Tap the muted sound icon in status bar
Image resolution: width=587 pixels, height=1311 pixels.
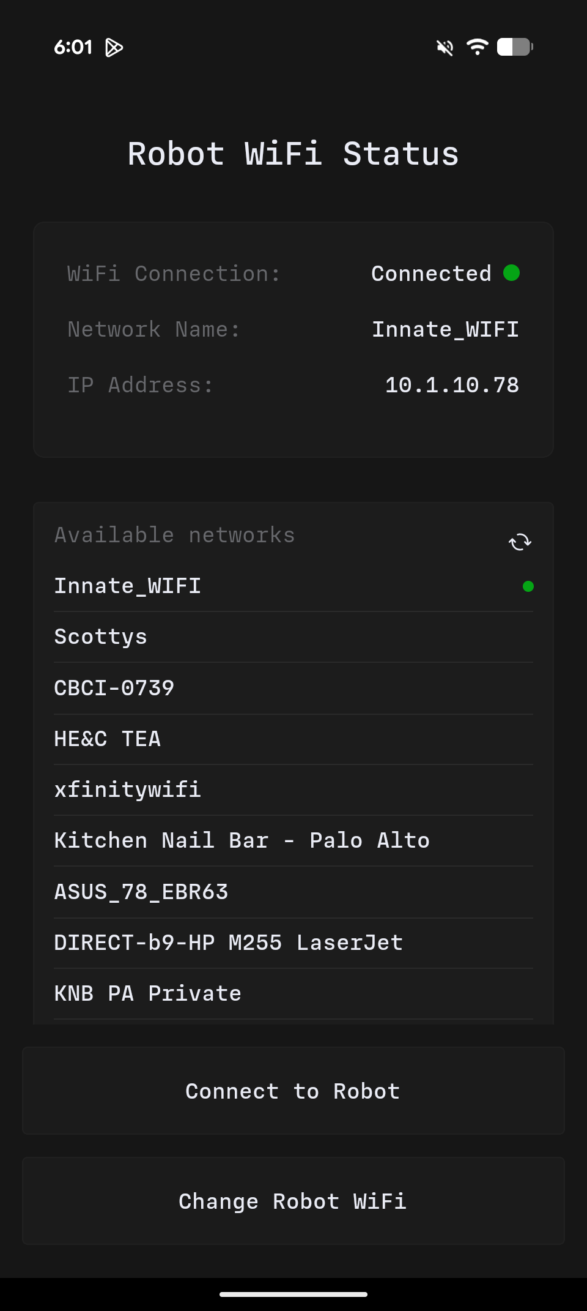(x=444, y=47)
